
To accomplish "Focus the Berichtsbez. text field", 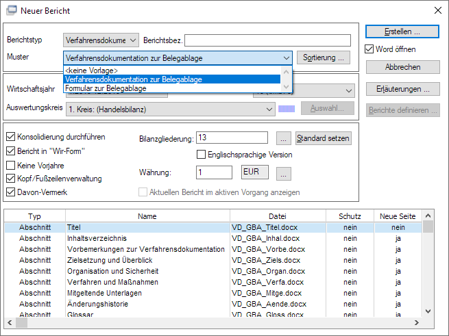I will pyautogui.click(x=267, y=40).
